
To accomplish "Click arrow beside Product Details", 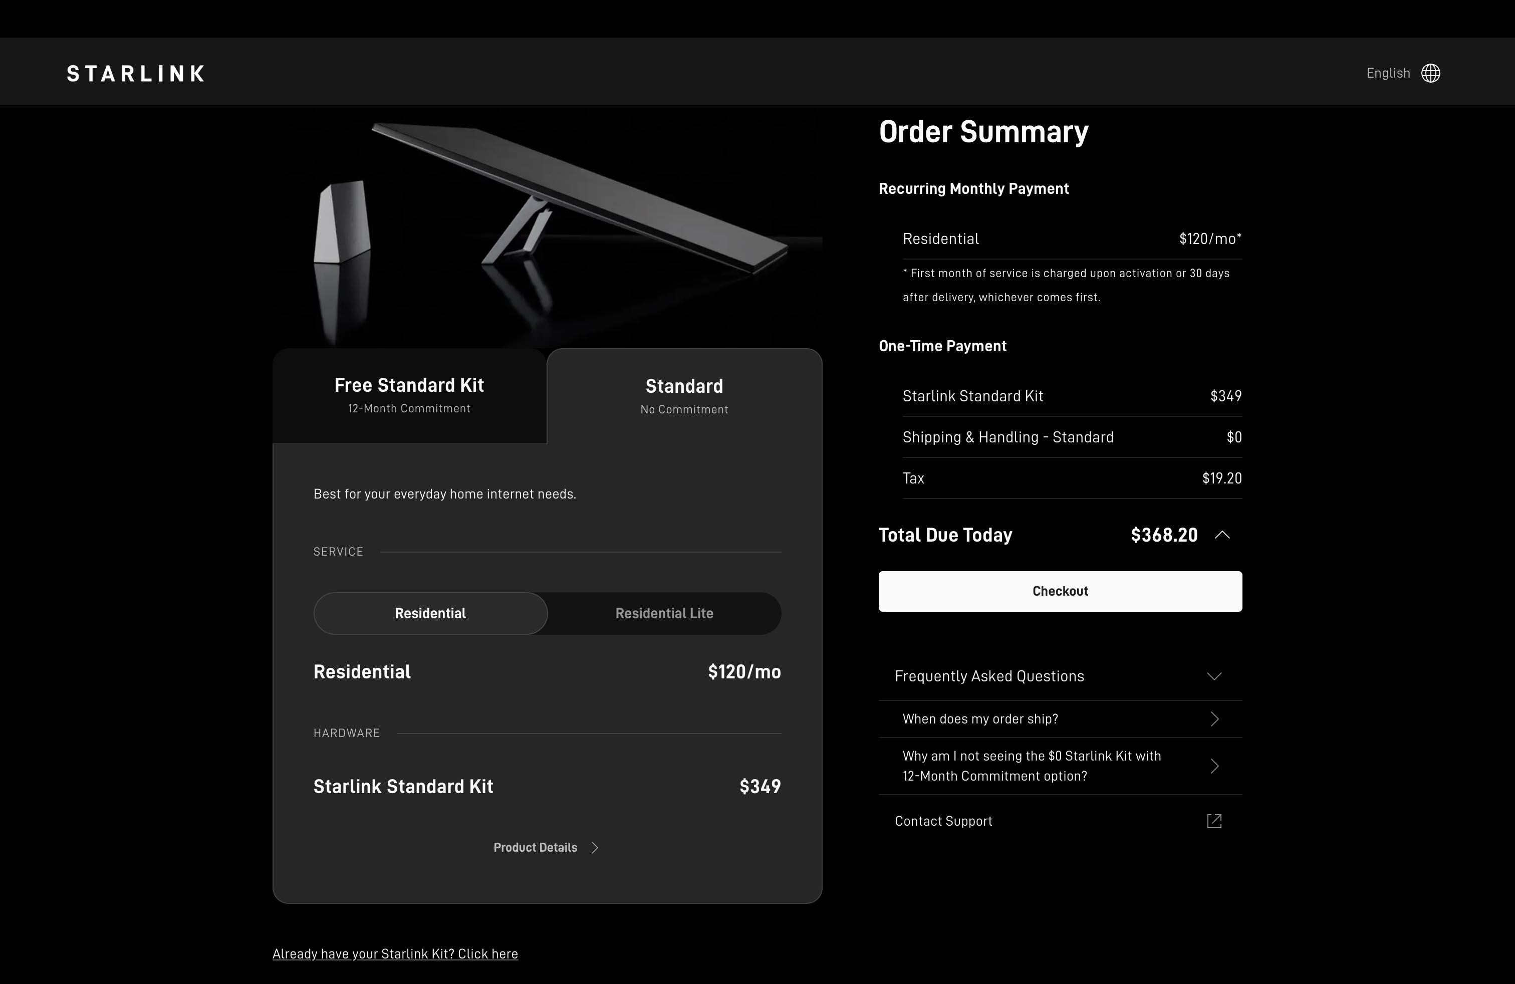I will pos(595,847).
